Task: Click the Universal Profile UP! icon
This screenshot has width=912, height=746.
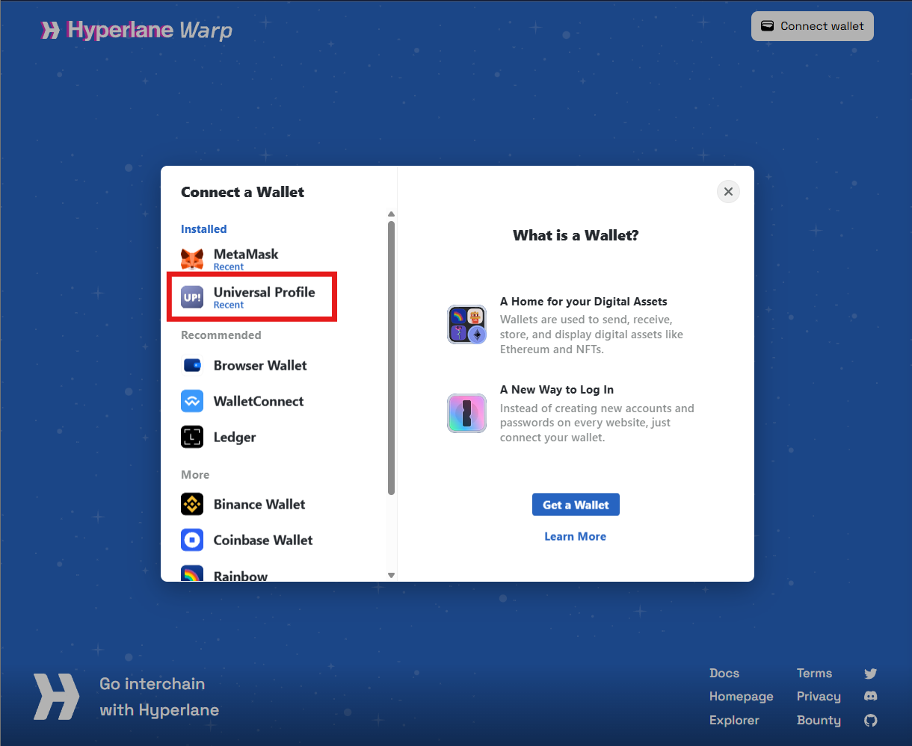Action: (x=192, y=297)
